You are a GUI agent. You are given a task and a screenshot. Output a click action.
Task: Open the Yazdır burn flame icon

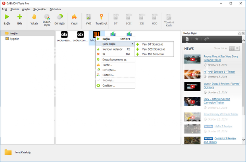74,17
